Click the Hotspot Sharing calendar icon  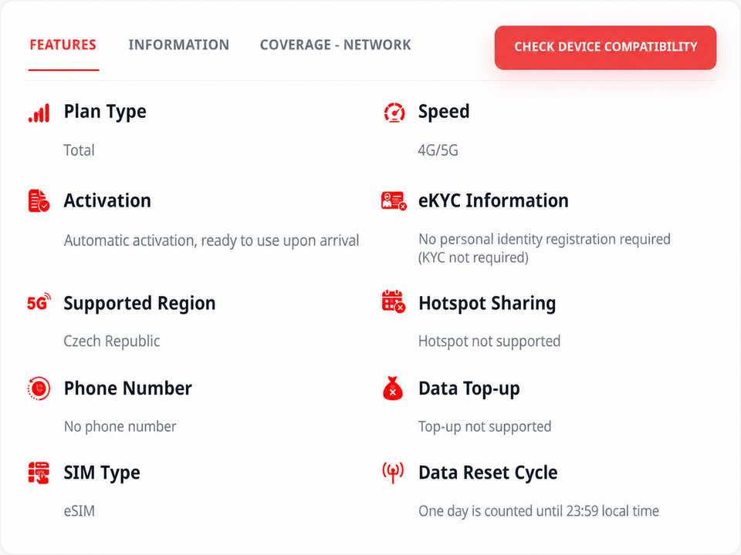pyautogui.click(x=393, y=301)
